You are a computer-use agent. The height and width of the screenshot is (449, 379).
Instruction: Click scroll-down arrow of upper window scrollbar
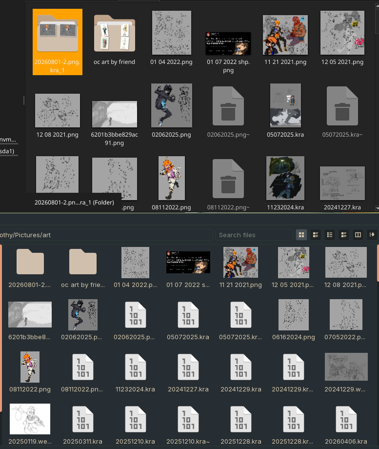pyautogui.click(x=377, y=208)
